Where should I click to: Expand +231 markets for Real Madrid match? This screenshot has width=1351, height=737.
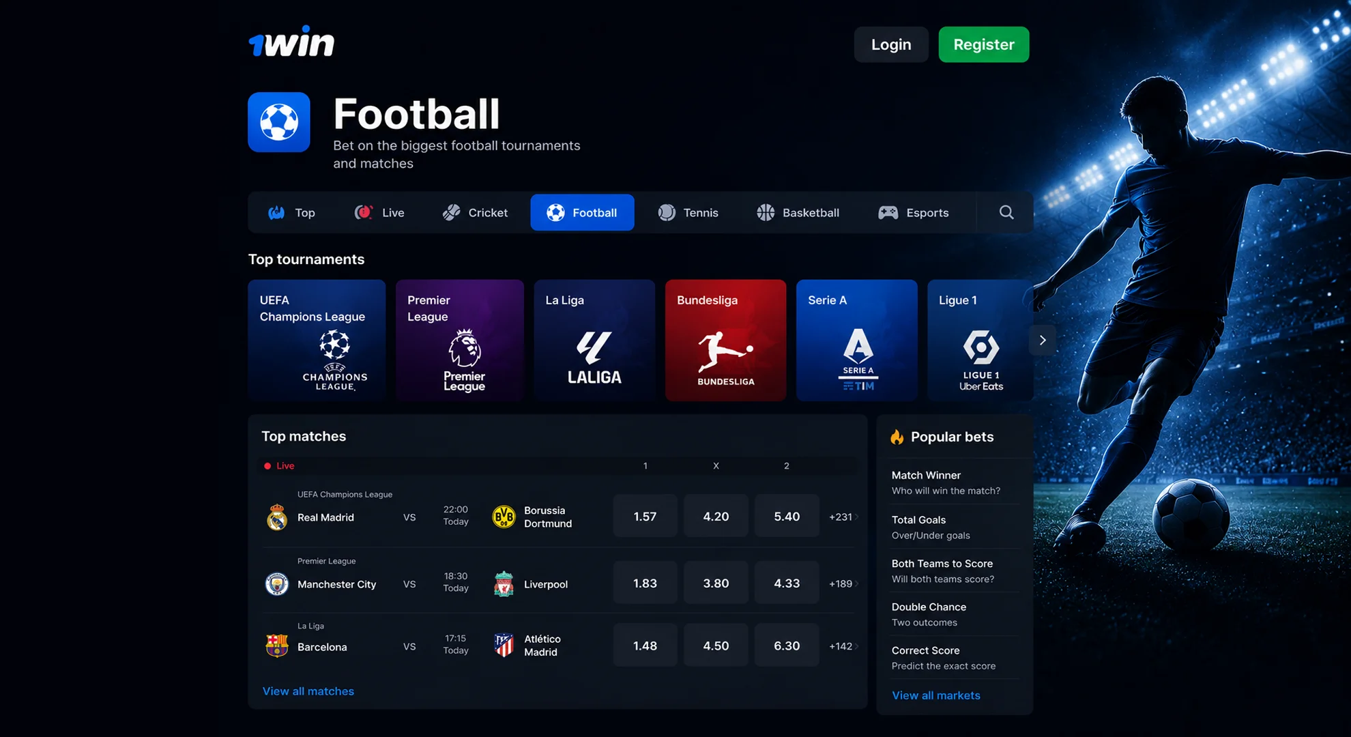843,517
